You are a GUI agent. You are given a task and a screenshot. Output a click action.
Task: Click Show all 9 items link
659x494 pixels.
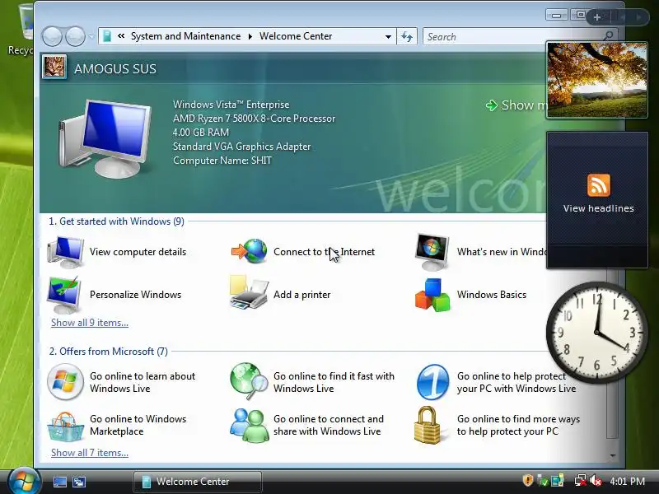pyautogui.click(x=90, y=323)
